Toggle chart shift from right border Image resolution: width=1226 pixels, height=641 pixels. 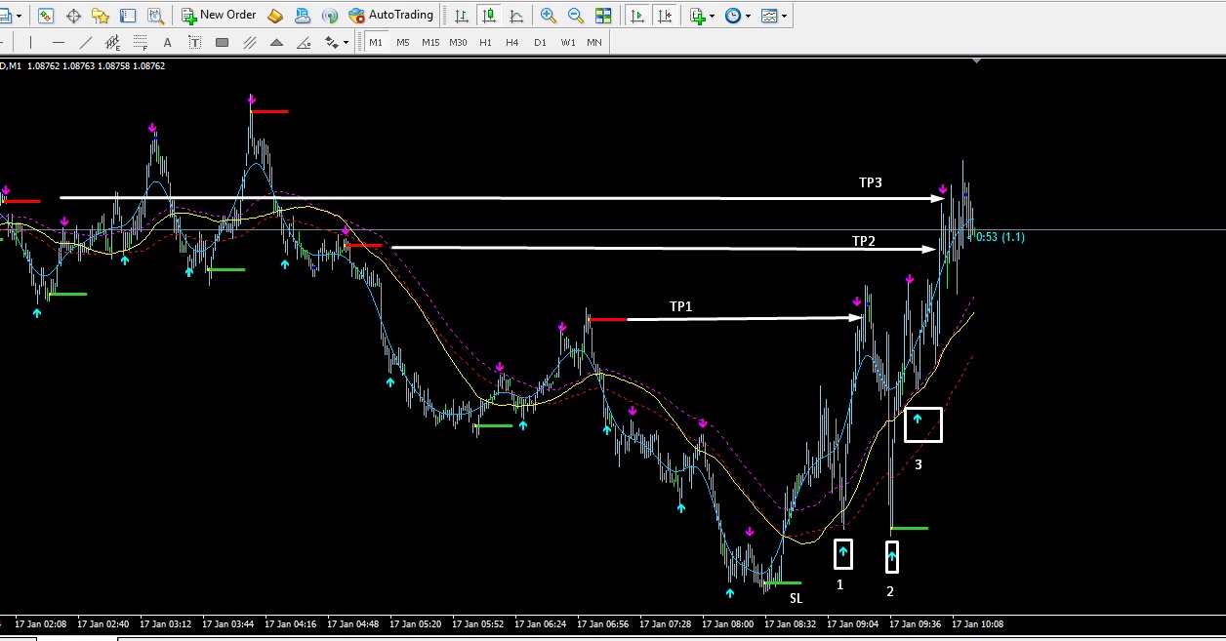click(665, 16)
